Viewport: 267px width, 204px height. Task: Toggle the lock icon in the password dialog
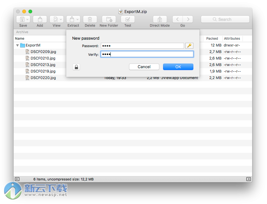tap(76, 67)
